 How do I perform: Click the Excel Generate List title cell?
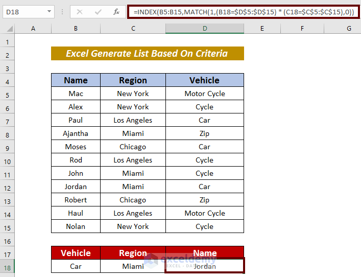coord(147,54)
